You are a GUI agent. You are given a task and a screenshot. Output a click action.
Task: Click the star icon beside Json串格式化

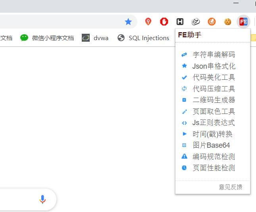point(184,66)
